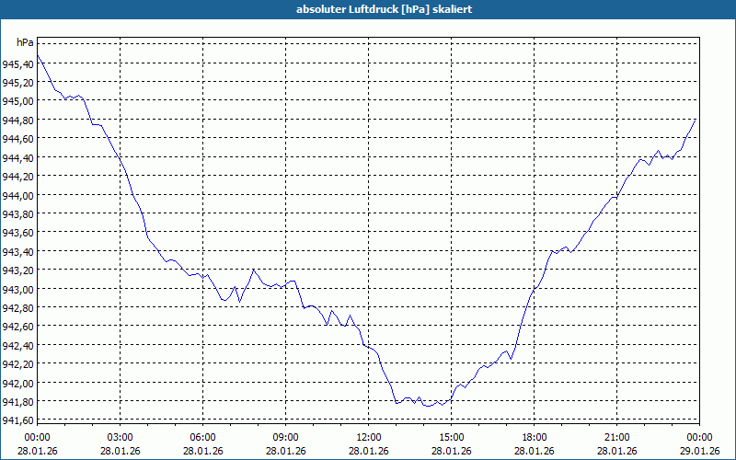Click the 942,40 axis label
Viewport: 736px width, 460px height.
coord(17,346)
